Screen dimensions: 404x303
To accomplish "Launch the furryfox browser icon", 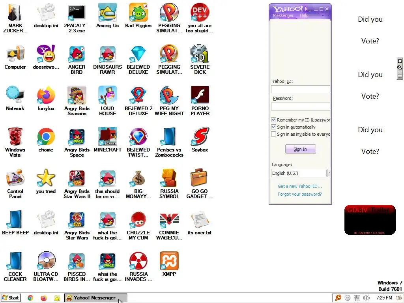I will tap(46, 98).
